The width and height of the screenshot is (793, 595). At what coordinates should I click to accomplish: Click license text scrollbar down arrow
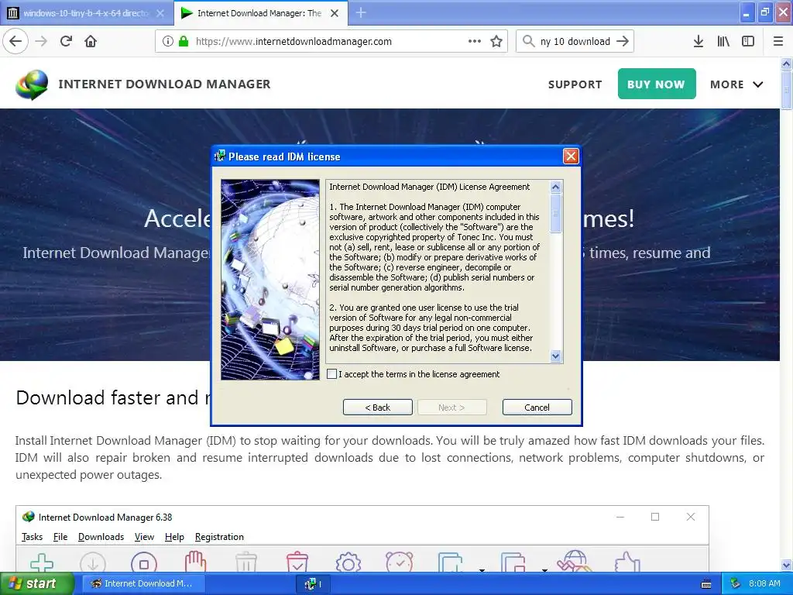pos(555,356)
